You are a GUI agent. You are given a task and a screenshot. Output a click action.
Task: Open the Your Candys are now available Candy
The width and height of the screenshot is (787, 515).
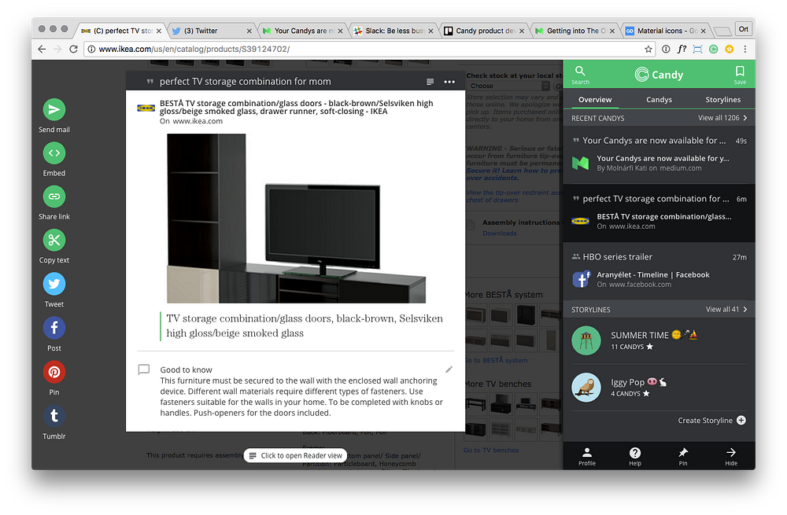pyautogui.click(x=659, y=154)
